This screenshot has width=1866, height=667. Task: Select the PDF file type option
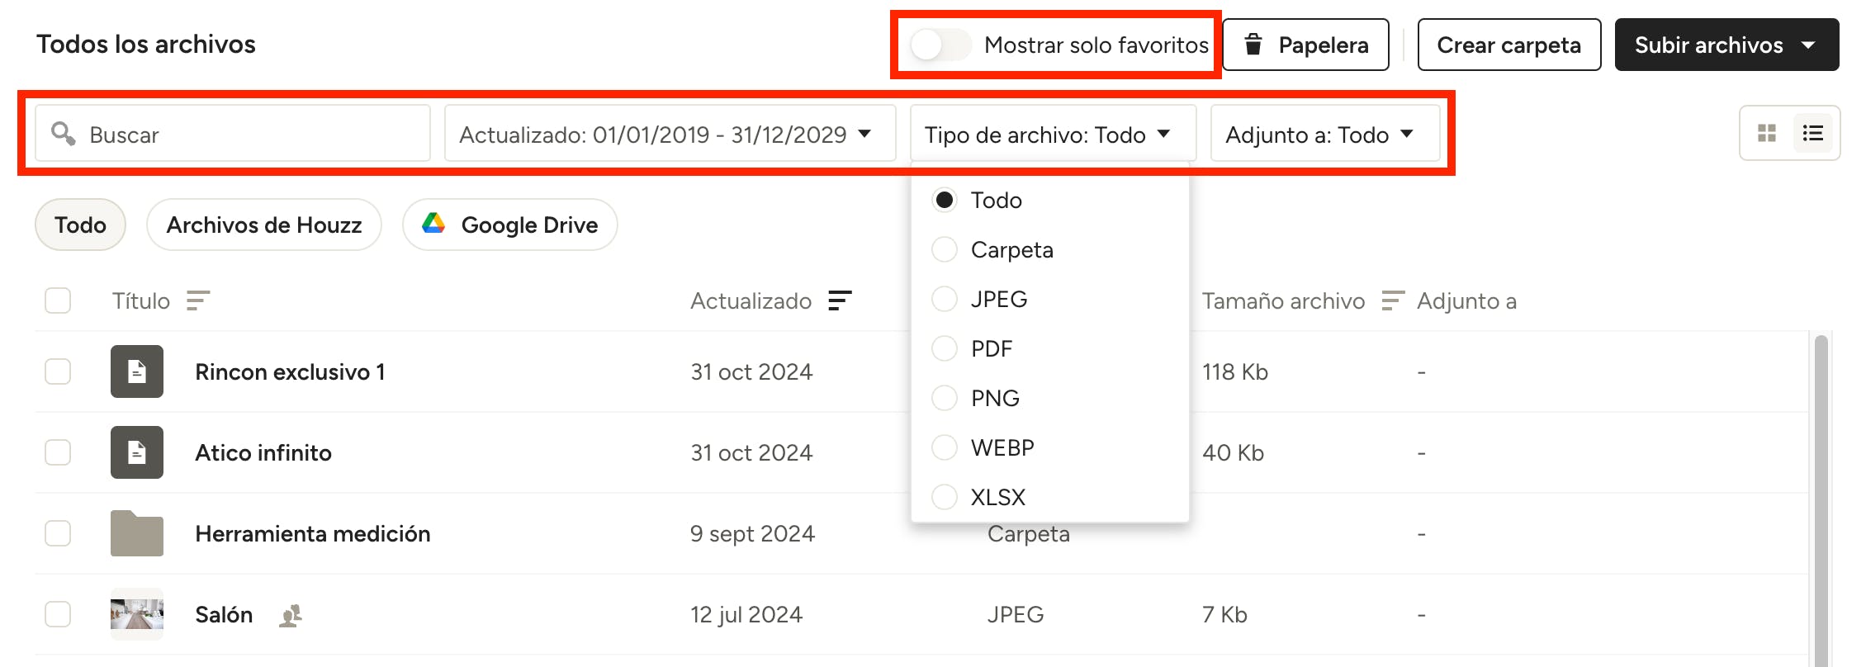(x=945, y=348)
